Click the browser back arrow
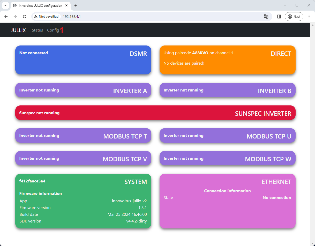The width and height of the screenshot is (315, 246). coord(6,17)
